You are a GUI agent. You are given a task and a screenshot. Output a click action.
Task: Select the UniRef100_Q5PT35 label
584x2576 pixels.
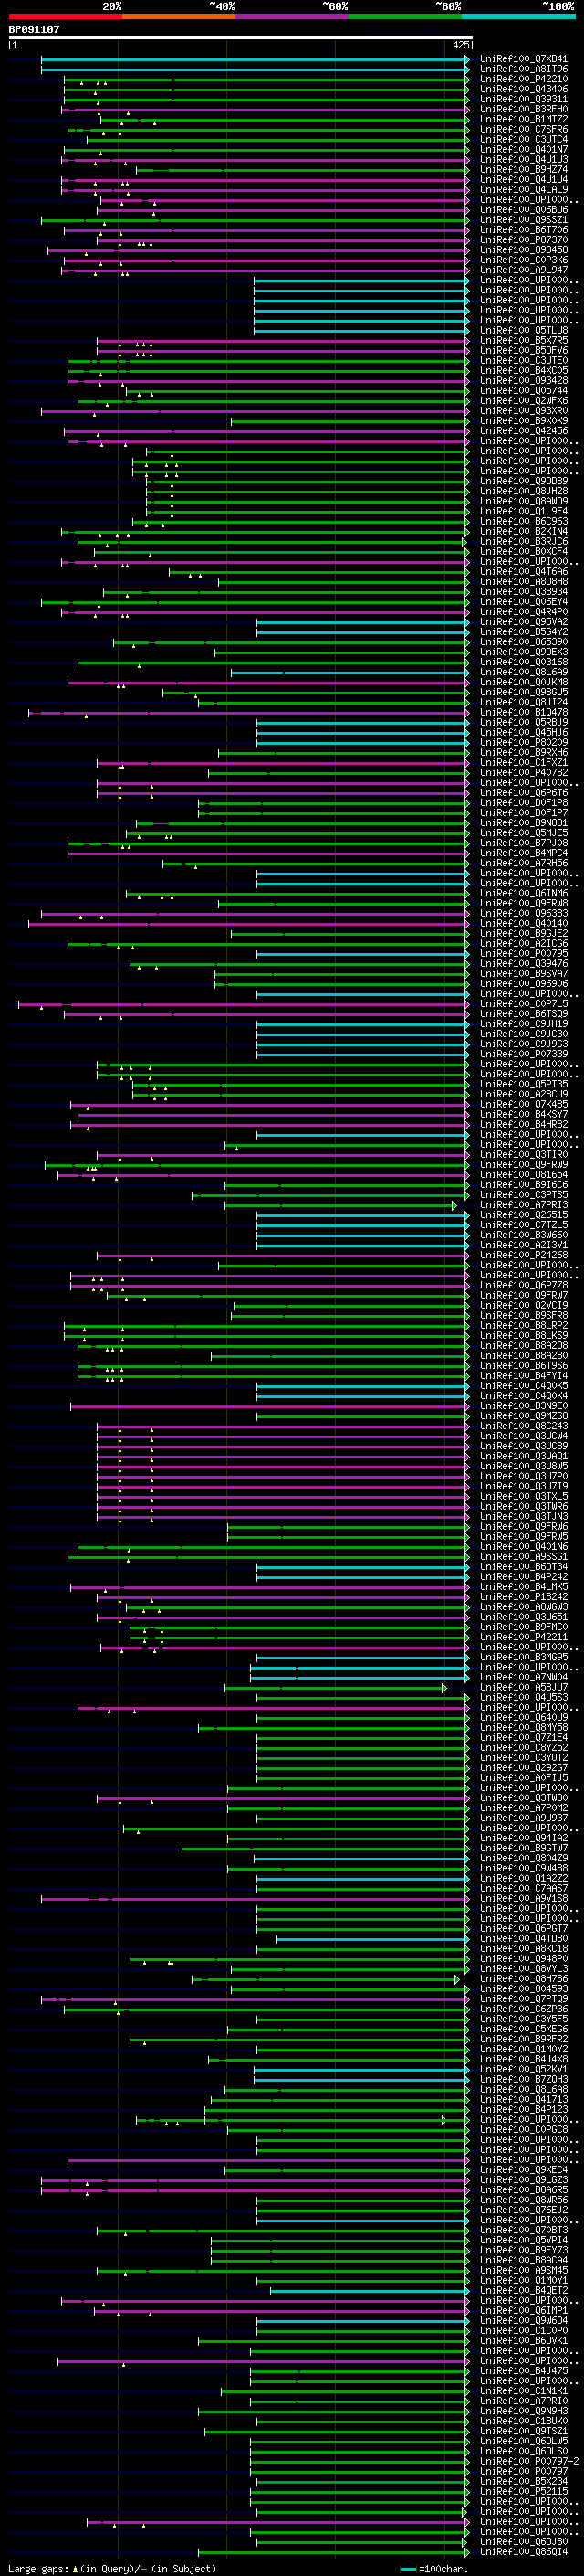click(523, 1084)
